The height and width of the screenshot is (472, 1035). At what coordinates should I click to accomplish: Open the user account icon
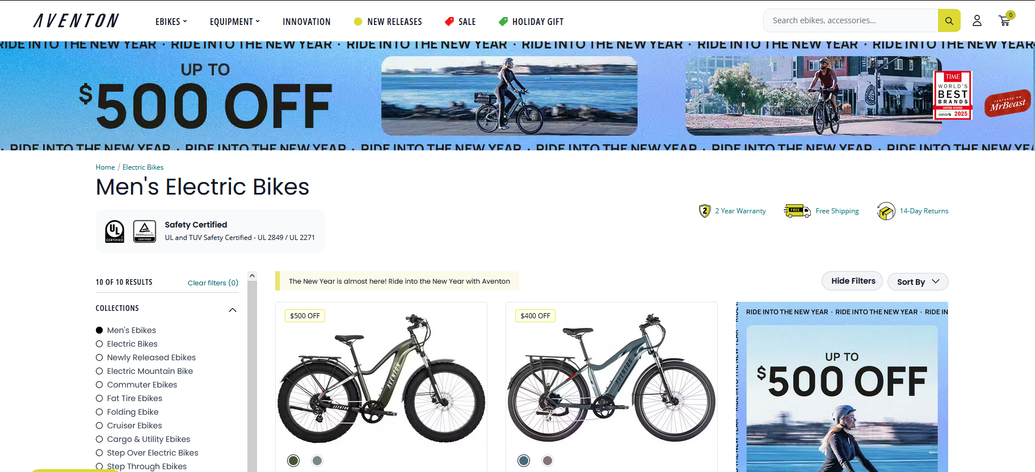pyautogui.click(x=977, y=21)
